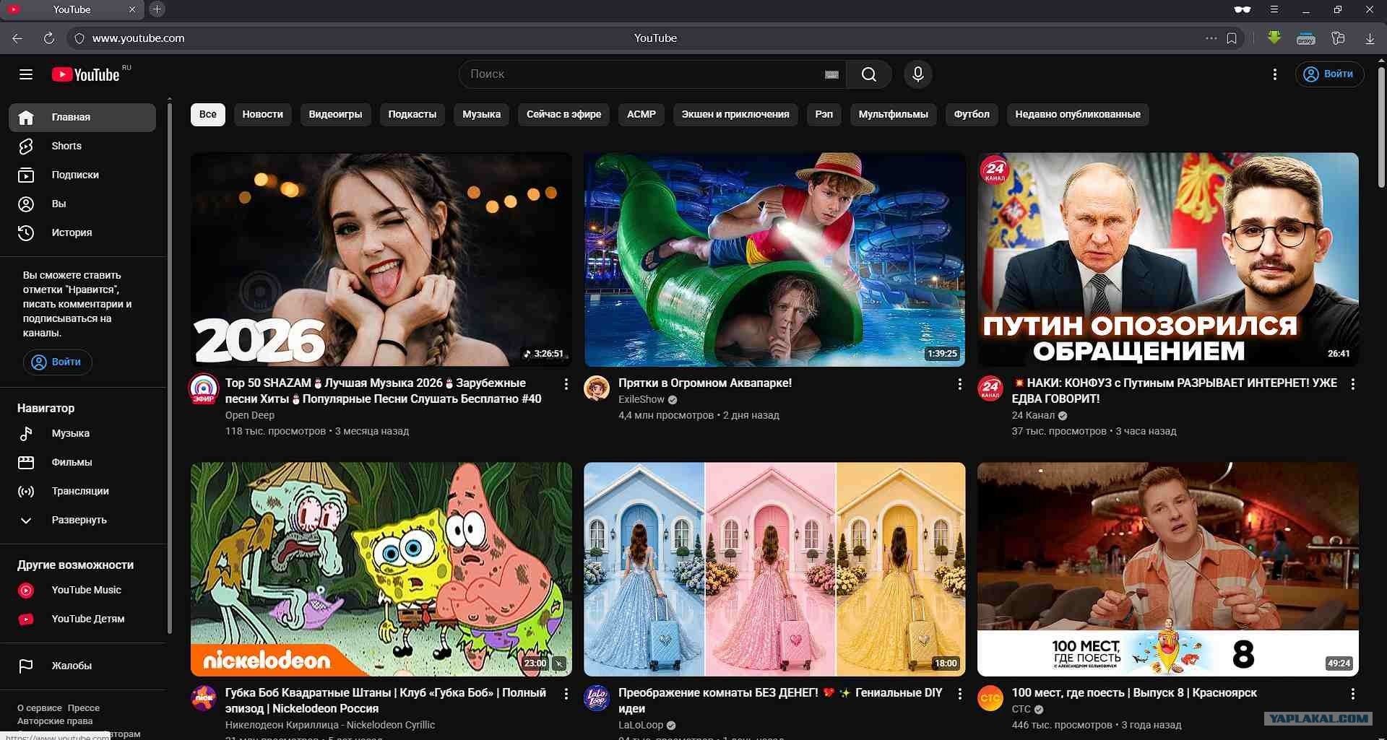
Task: Select the Музыка filter chip
Action: coord(482,114)
